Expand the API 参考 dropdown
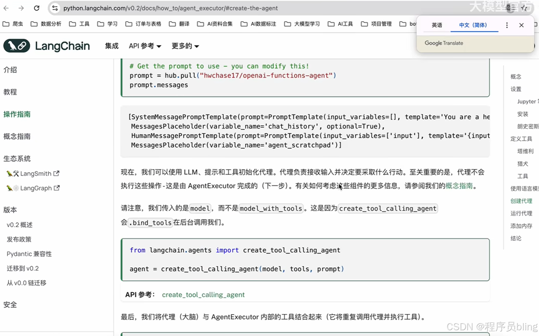This screenshot has width=539, height=336. tap(145, 46)
